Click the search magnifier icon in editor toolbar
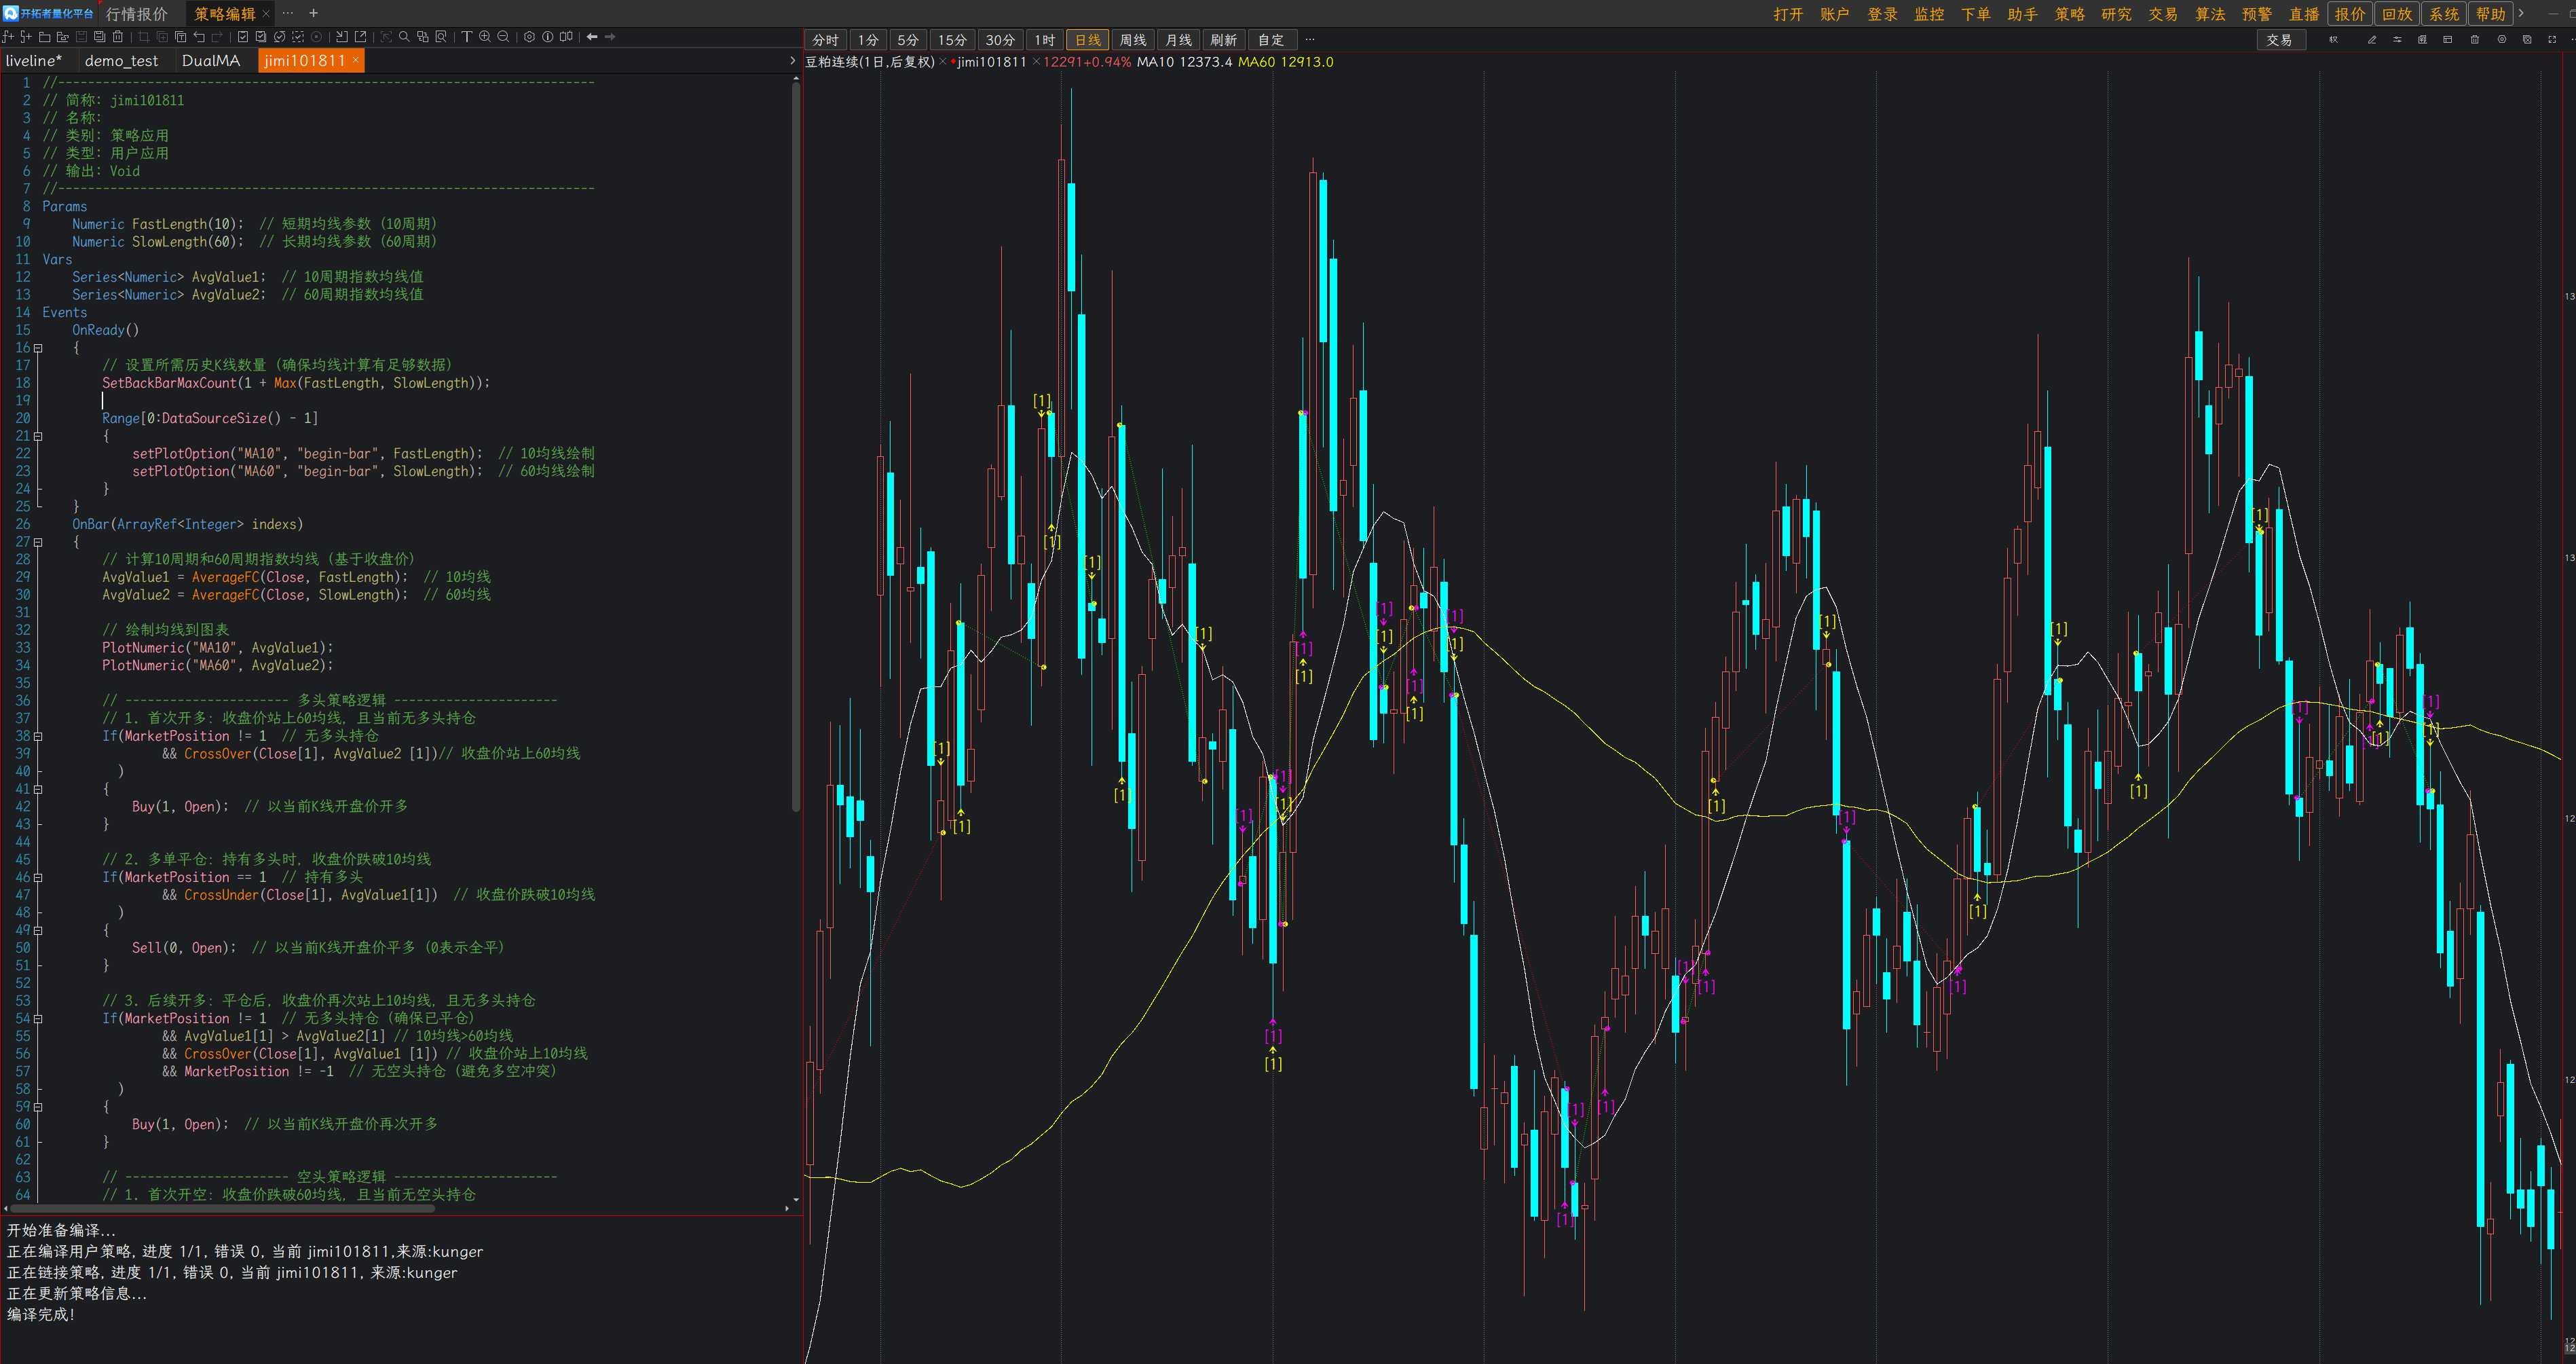Viewport: 2576px width, 1364px height. [x=404, y=37]
